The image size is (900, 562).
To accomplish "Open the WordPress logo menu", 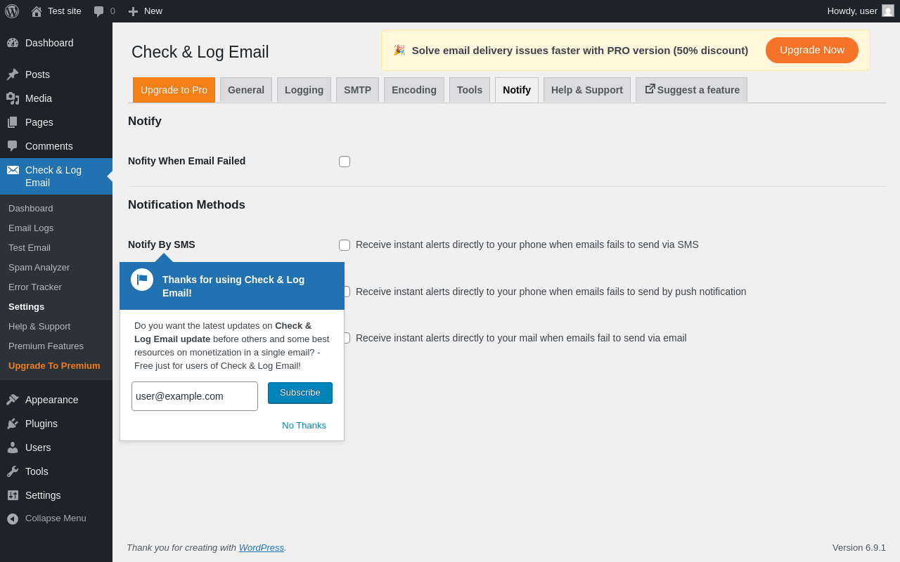I will [x=12, y=11].
